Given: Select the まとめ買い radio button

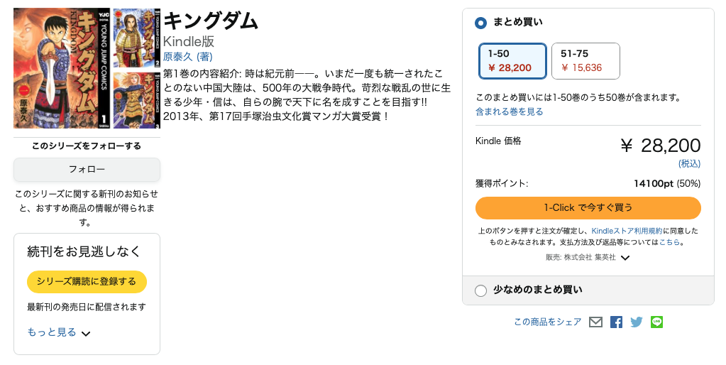Looking at the screenshot, I should (480, 23).
